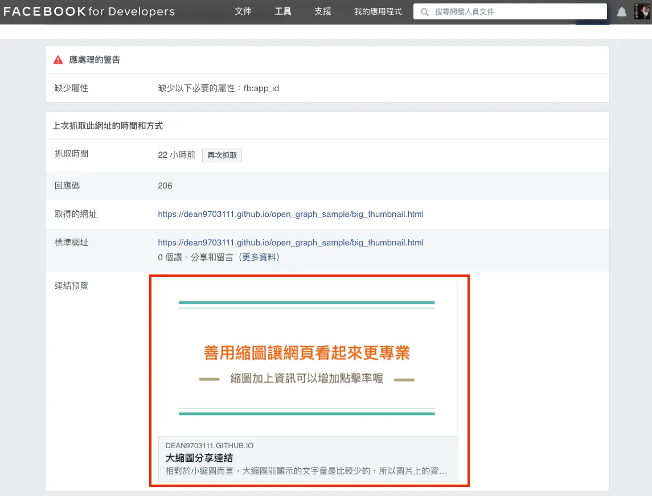Click the 缺少屬性 label
This screenshot has width=652, height=496.
coord(72,88)
